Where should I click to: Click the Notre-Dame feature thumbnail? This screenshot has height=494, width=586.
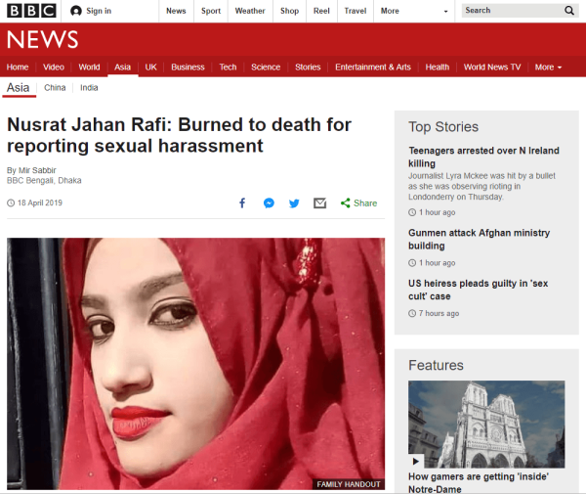pos(480,425)
